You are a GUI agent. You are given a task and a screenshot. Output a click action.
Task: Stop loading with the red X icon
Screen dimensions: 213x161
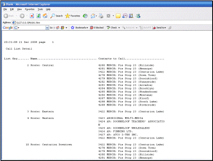tap(32, 16)
